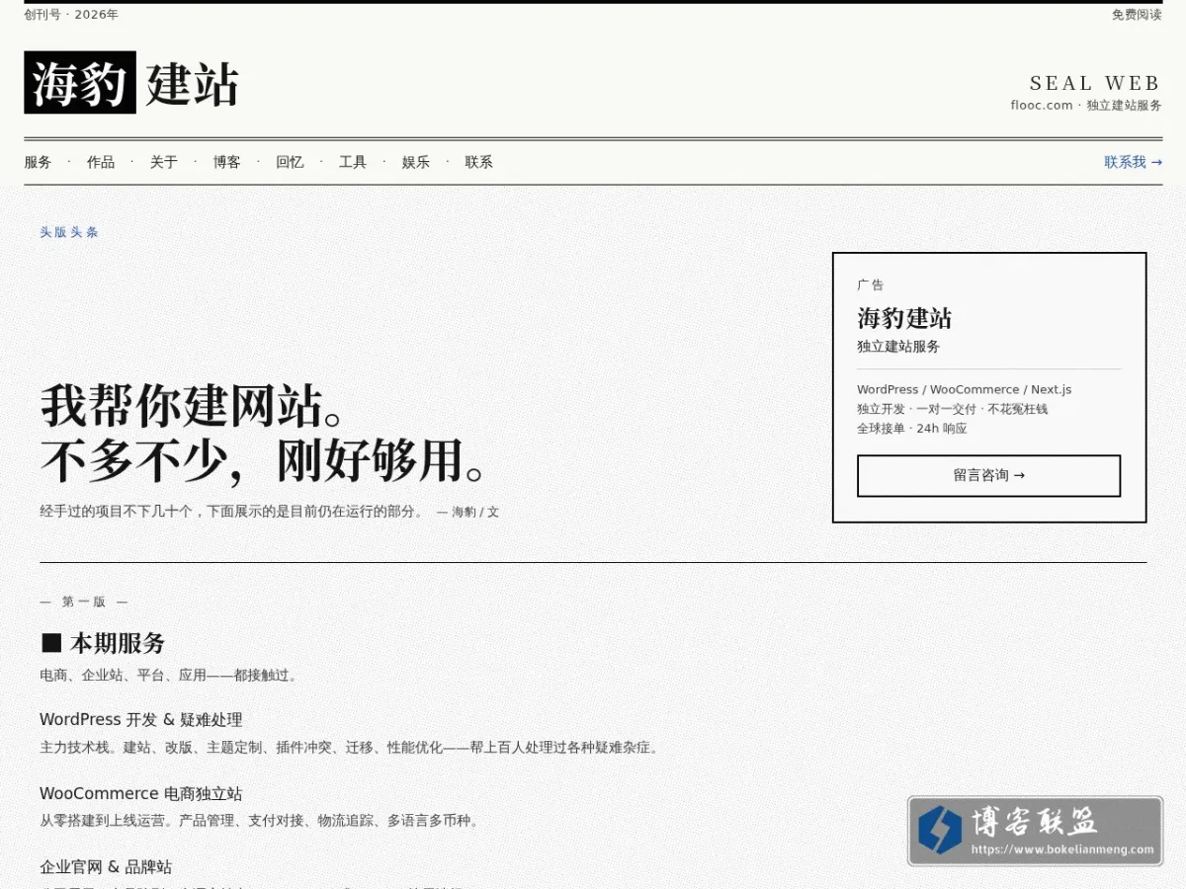Click WordPress 开发 & 疑难处理 heading

pyautogui.click(x=140, y=719)
